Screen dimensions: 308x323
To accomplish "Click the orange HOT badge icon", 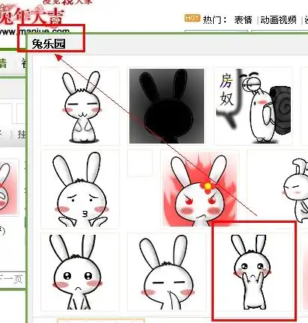I will [x=192, y=18].
